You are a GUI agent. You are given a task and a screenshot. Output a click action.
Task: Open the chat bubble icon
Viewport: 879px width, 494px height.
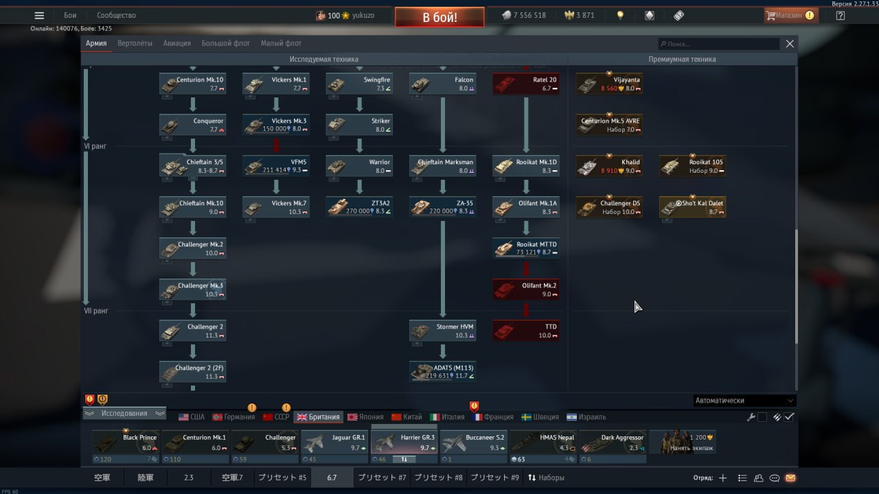[x=775, y=478]
